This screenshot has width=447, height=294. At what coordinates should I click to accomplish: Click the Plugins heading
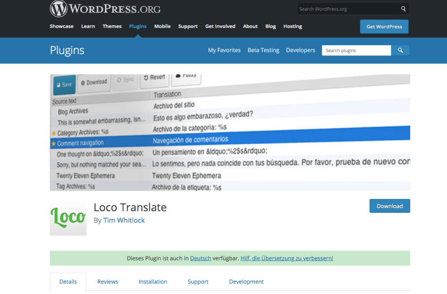click(x=67, y=50)
